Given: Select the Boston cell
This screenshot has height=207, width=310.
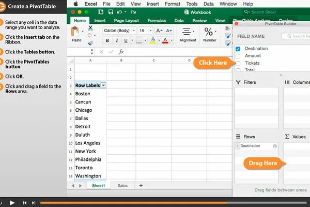Looking at the screenshot, I should (x=90, y=94).
